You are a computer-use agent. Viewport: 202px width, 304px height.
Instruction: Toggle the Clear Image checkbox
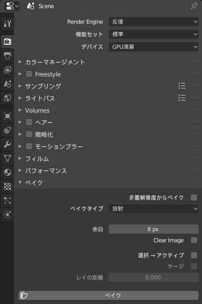194,240
